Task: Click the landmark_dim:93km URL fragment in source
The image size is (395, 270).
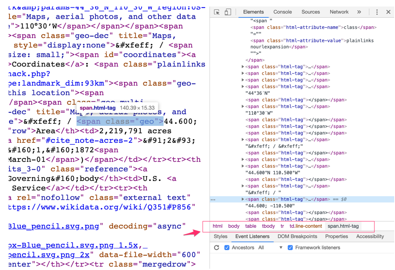Action: click(56, 84)
